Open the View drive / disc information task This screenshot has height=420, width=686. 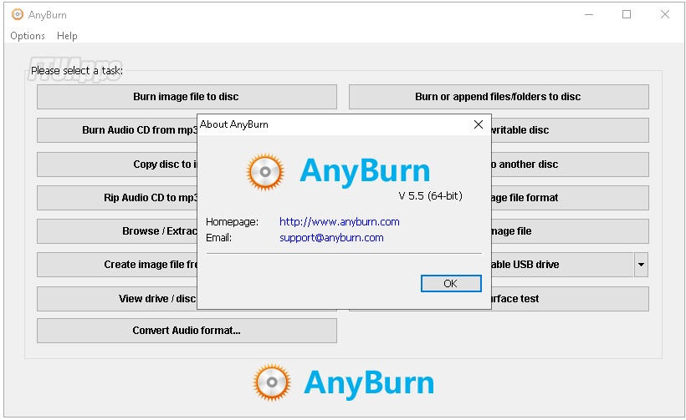[x=117, y=299]
